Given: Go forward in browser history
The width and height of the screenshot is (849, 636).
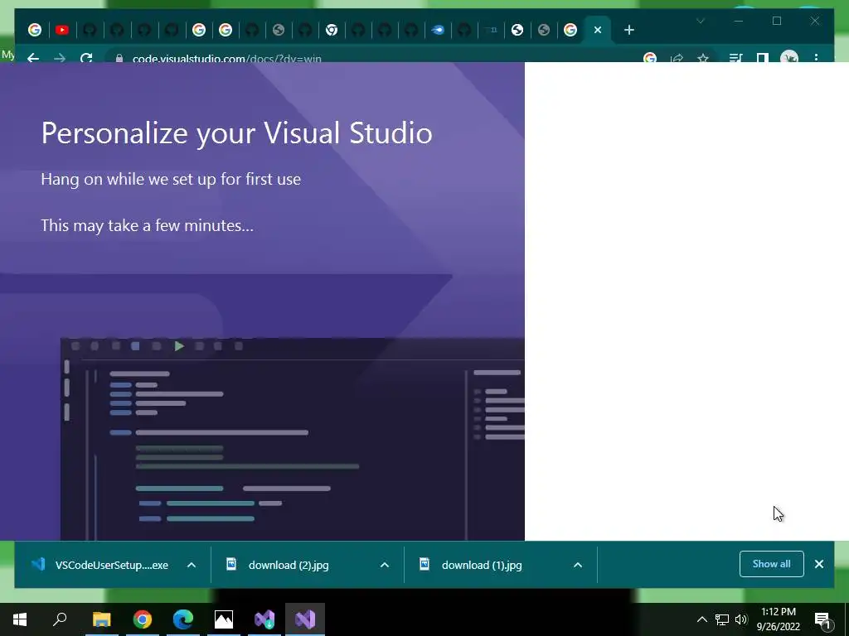Looking at the screenshot, I should [x=60, y=58].
